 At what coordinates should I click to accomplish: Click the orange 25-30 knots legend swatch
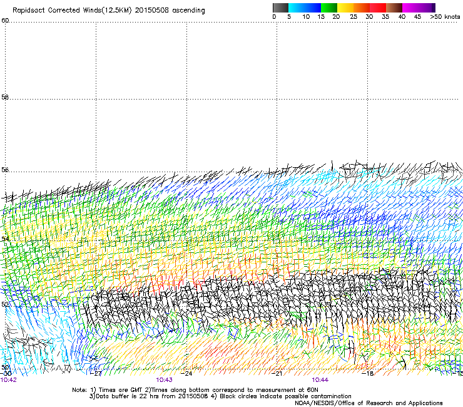click(362, 8)
